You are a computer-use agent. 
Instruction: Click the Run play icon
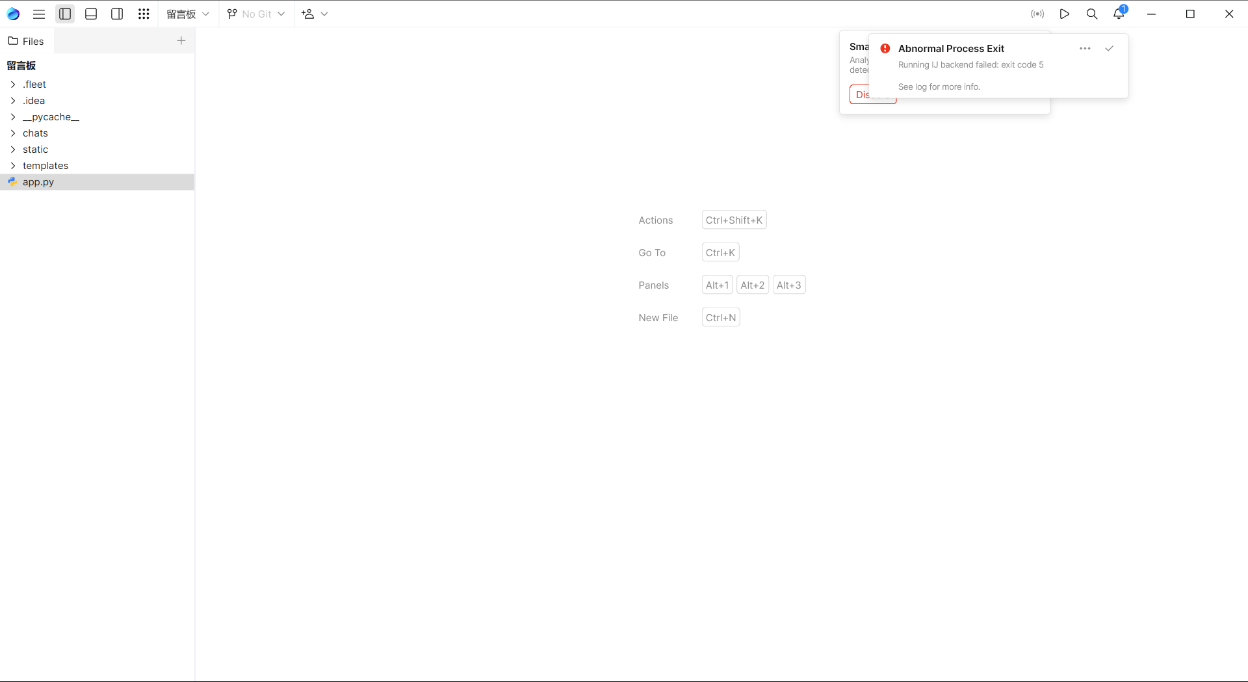coord(1065,14)
